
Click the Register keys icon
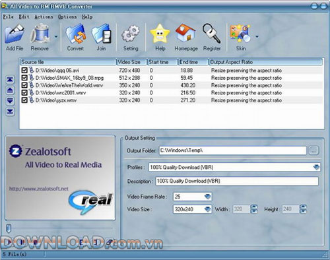[x=211, y=34]
